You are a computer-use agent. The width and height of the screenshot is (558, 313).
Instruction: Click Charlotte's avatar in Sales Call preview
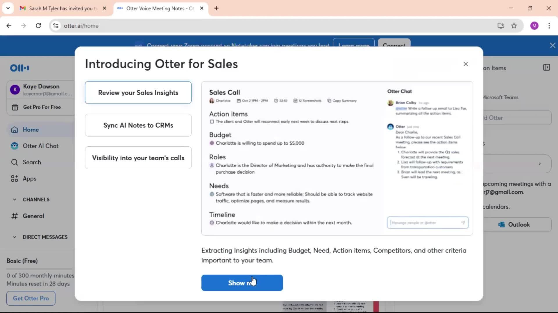pos(212,101)
